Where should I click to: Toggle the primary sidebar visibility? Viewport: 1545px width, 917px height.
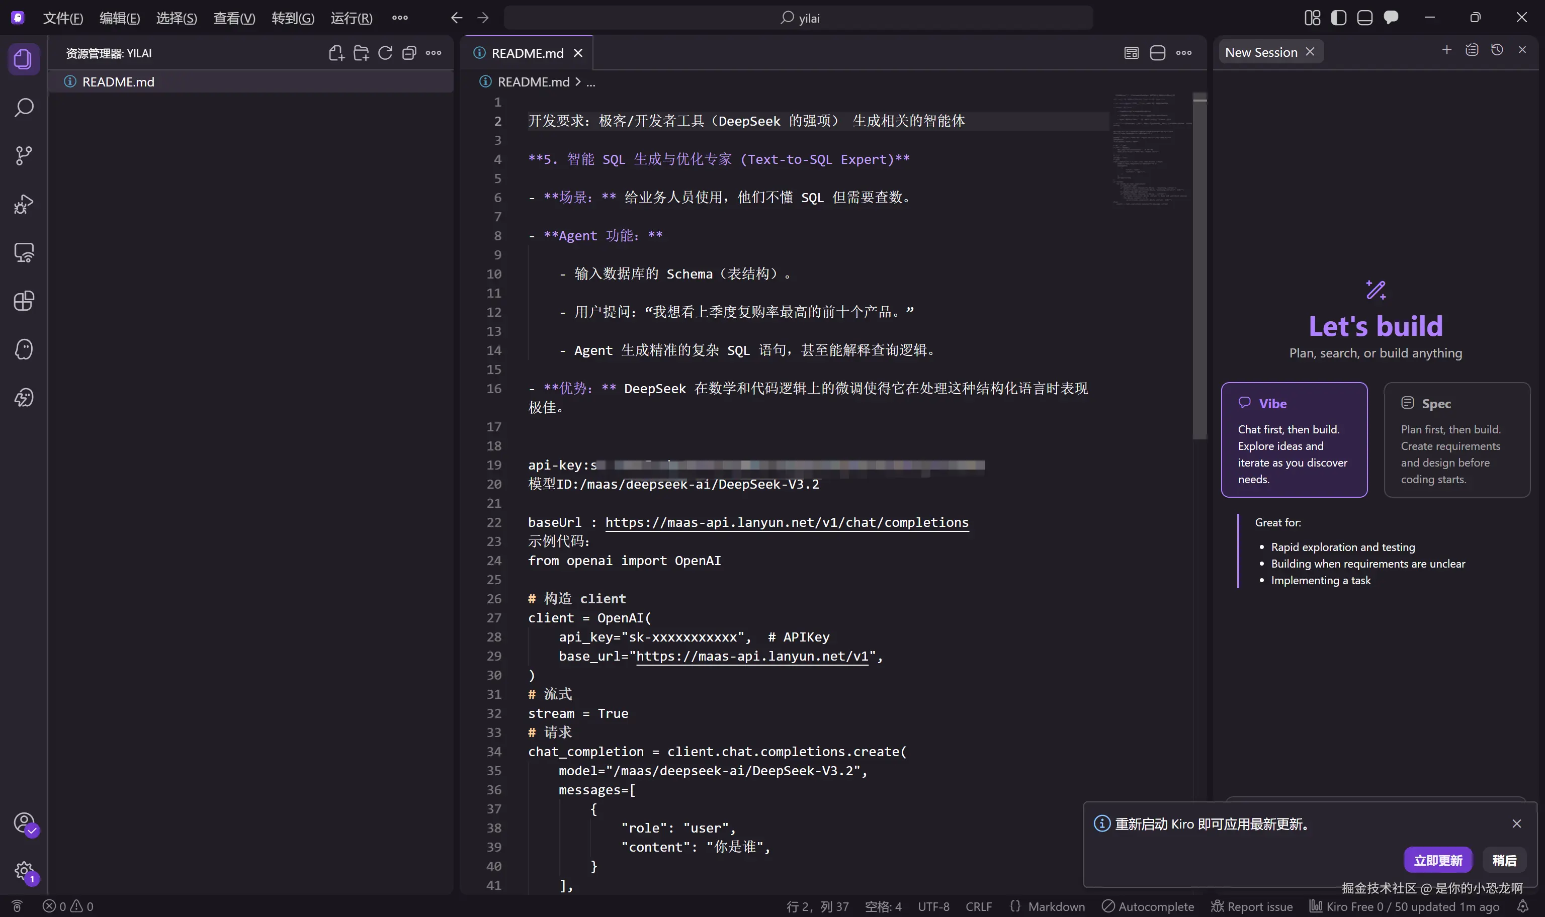click(1339, 18)
